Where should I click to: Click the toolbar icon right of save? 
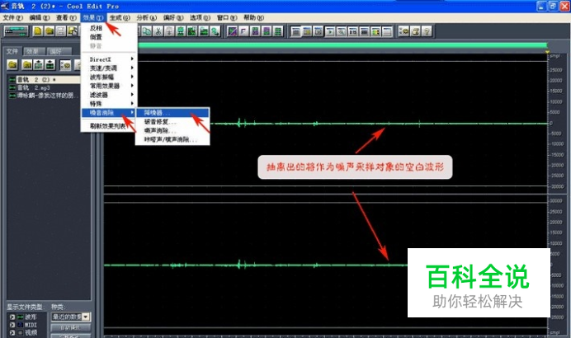click(72, 31)
